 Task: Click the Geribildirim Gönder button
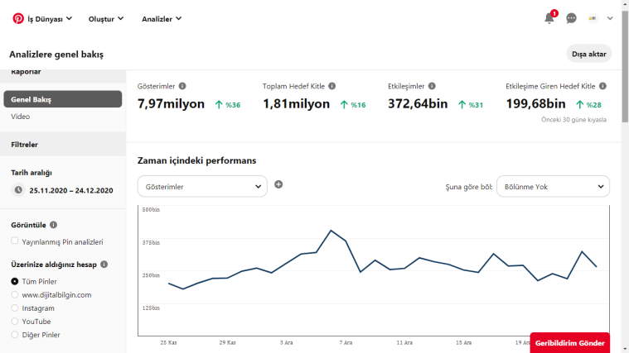[569, 342]
